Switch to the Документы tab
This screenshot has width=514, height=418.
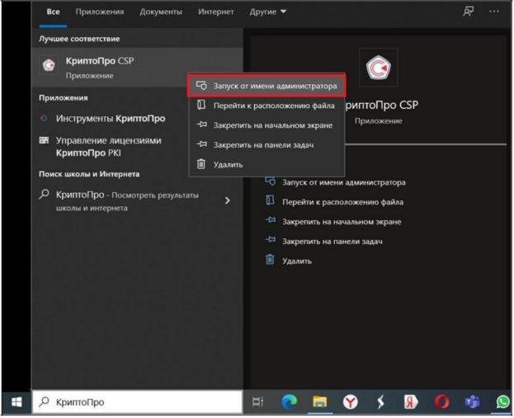point(161,12)
